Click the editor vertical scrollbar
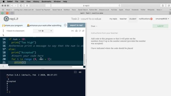Screen dimensions: 171x96 [84, 59]
